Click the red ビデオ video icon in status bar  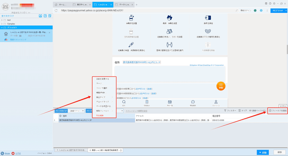click(x=13, y=153)
